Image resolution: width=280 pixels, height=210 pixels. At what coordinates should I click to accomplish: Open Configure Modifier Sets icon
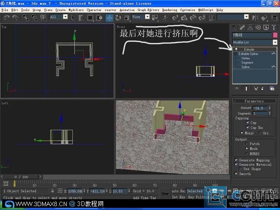(272, 88)
